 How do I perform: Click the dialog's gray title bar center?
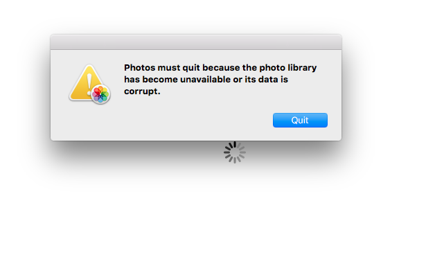[196, 42]
